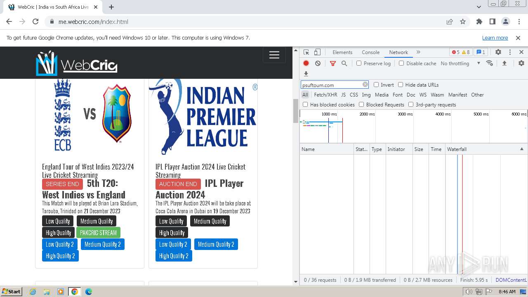Activate the inspect element picker in DevTools
528x297 pixels.
pos(306,52)
